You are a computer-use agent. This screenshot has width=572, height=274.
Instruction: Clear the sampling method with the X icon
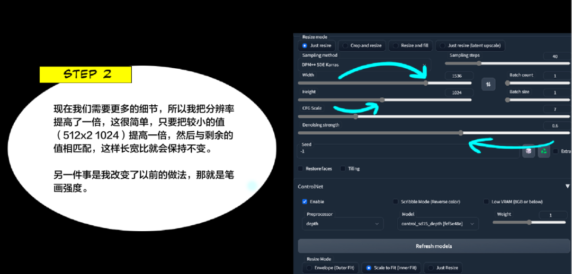pyautogui.click(x=424, y=65)
